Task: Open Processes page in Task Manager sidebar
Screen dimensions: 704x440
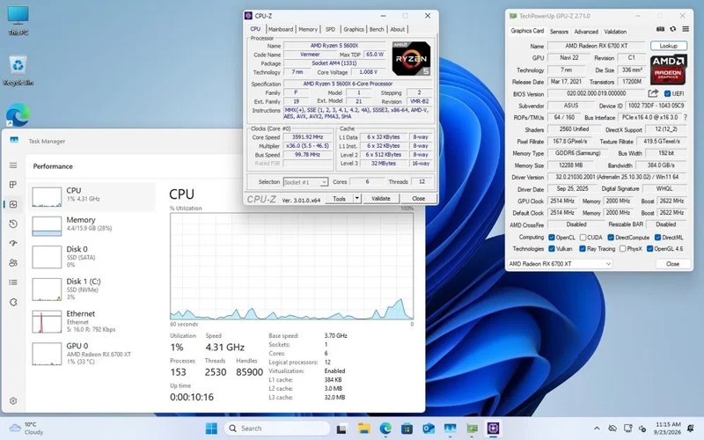Action: pos(13,185)
